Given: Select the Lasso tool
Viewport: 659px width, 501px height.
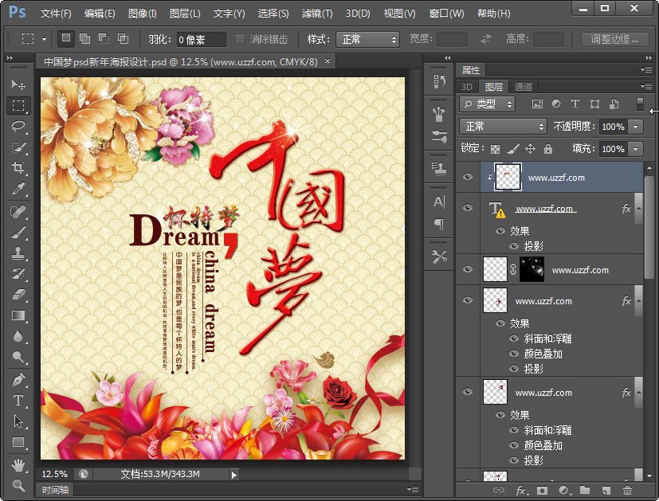Looking at the screenshot, I should (18, 126).
